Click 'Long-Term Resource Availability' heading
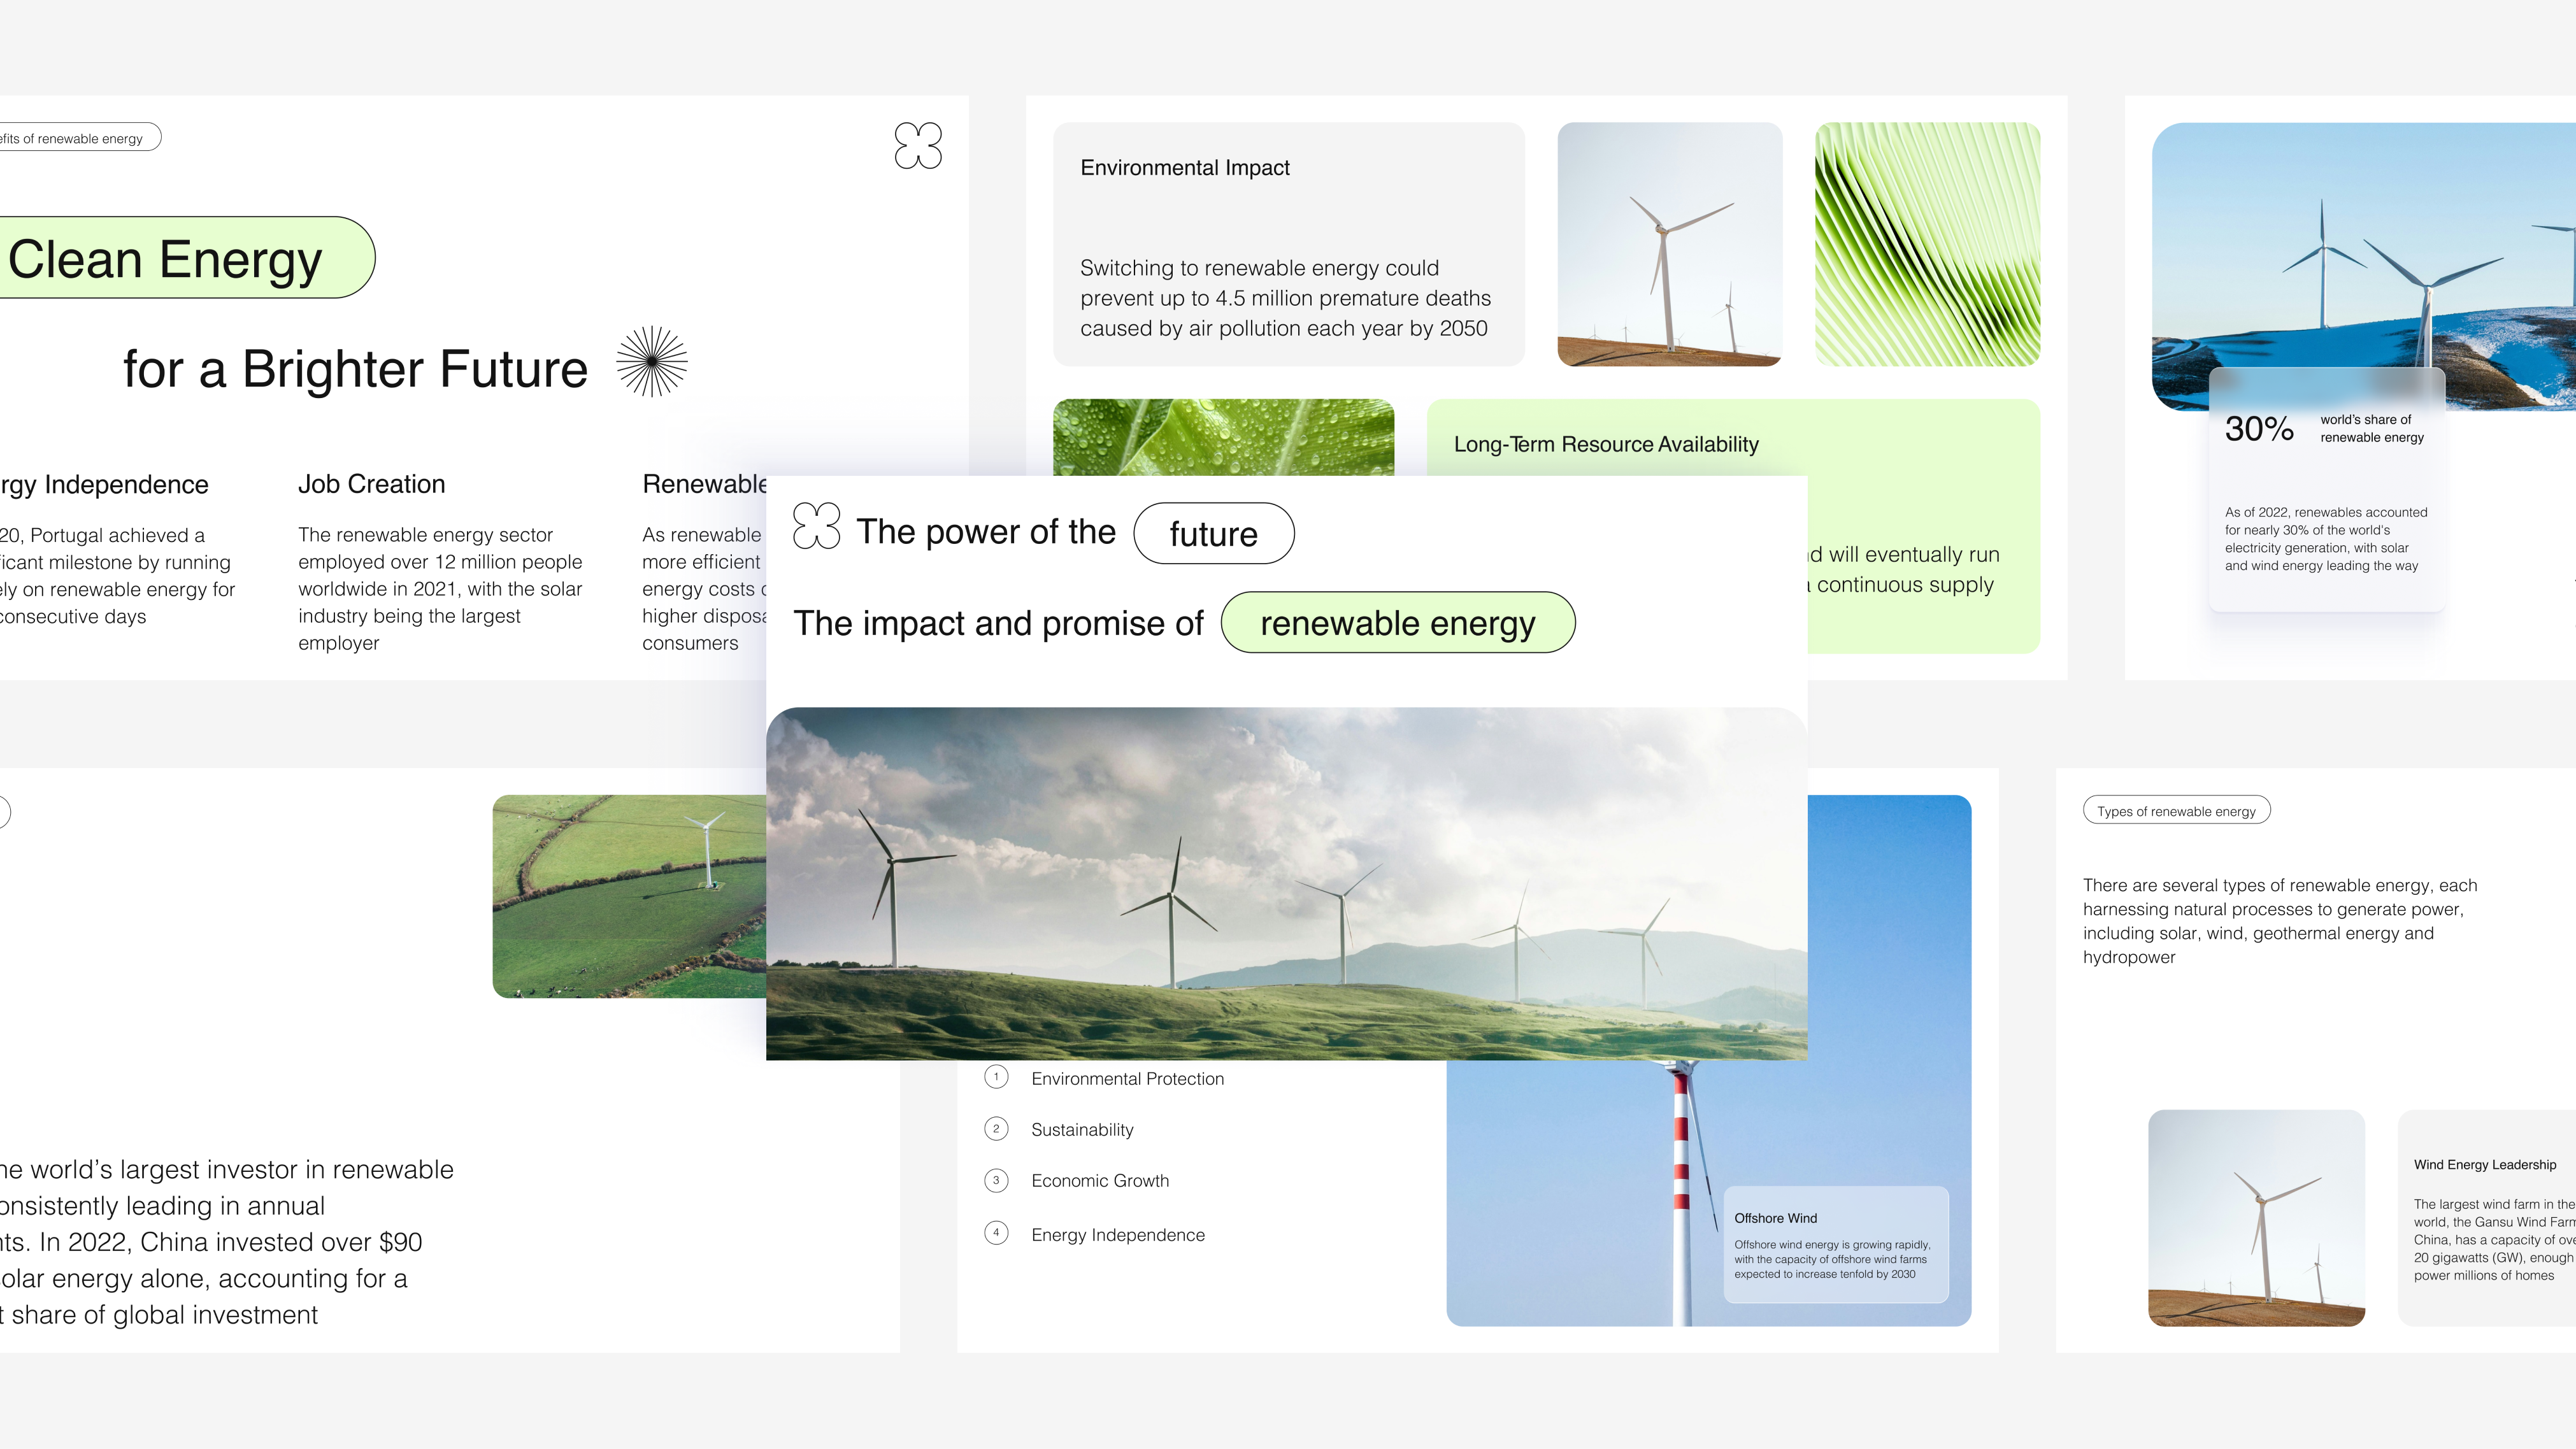This screenshot has height=1449, width=2576. point(1606,444)
